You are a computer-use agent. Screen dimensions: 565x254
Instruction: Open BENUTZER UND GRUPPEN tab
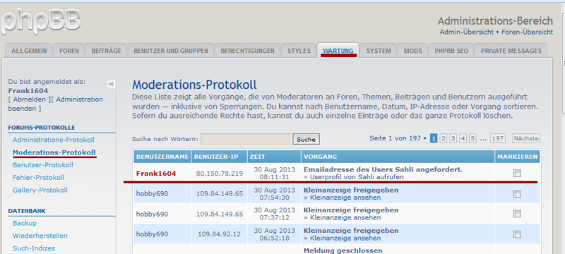click(171, 51)
